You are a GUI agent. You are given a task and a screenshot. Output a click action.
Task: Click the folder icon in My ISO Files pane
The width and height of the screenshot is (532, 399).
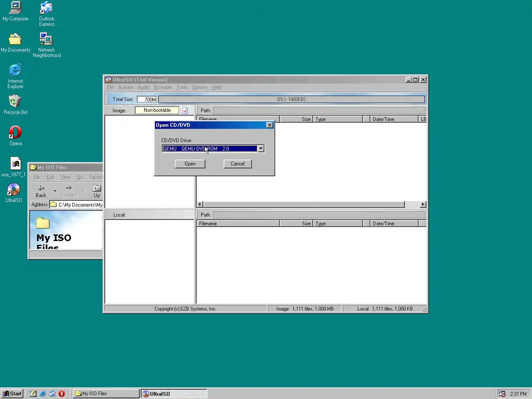coord(43,223)
